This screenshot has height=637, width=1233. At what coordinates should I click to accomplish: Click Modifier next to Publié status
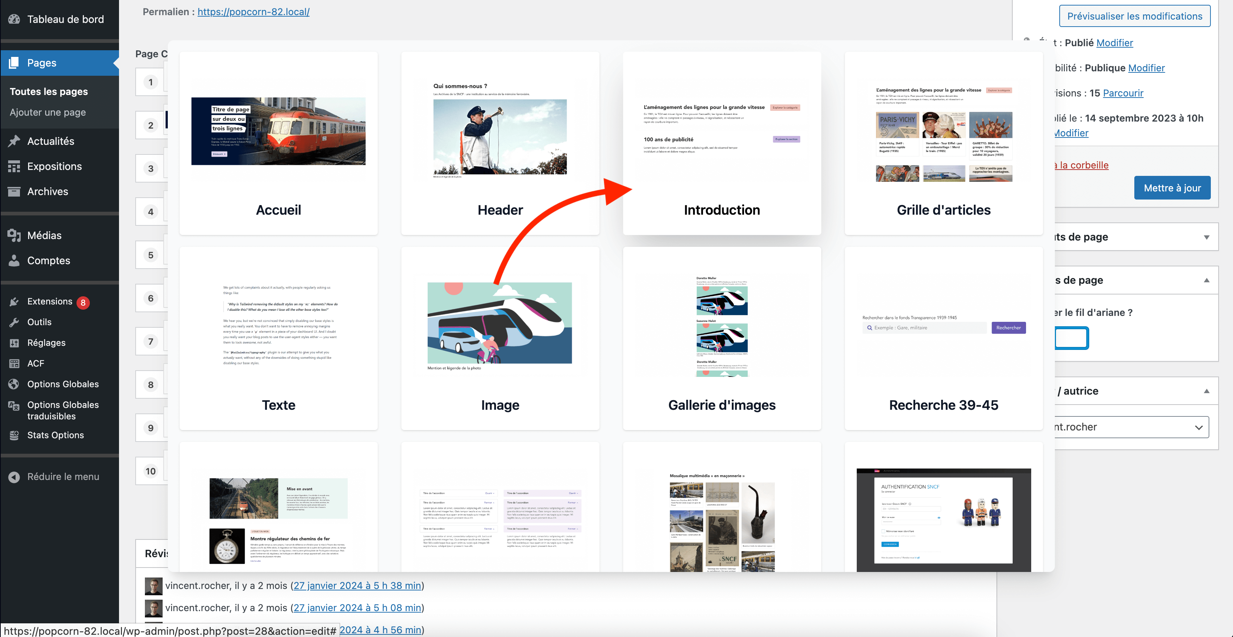1115,42
